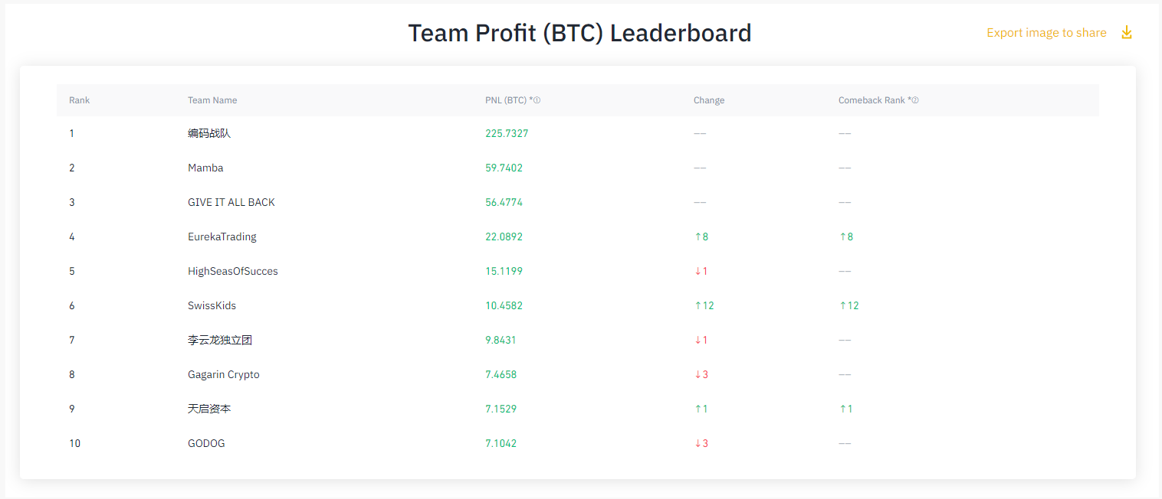The image size is (1162, 499).
Task: Click the Team Name column header
Action: pyautogui.click(x=212, y=99)
